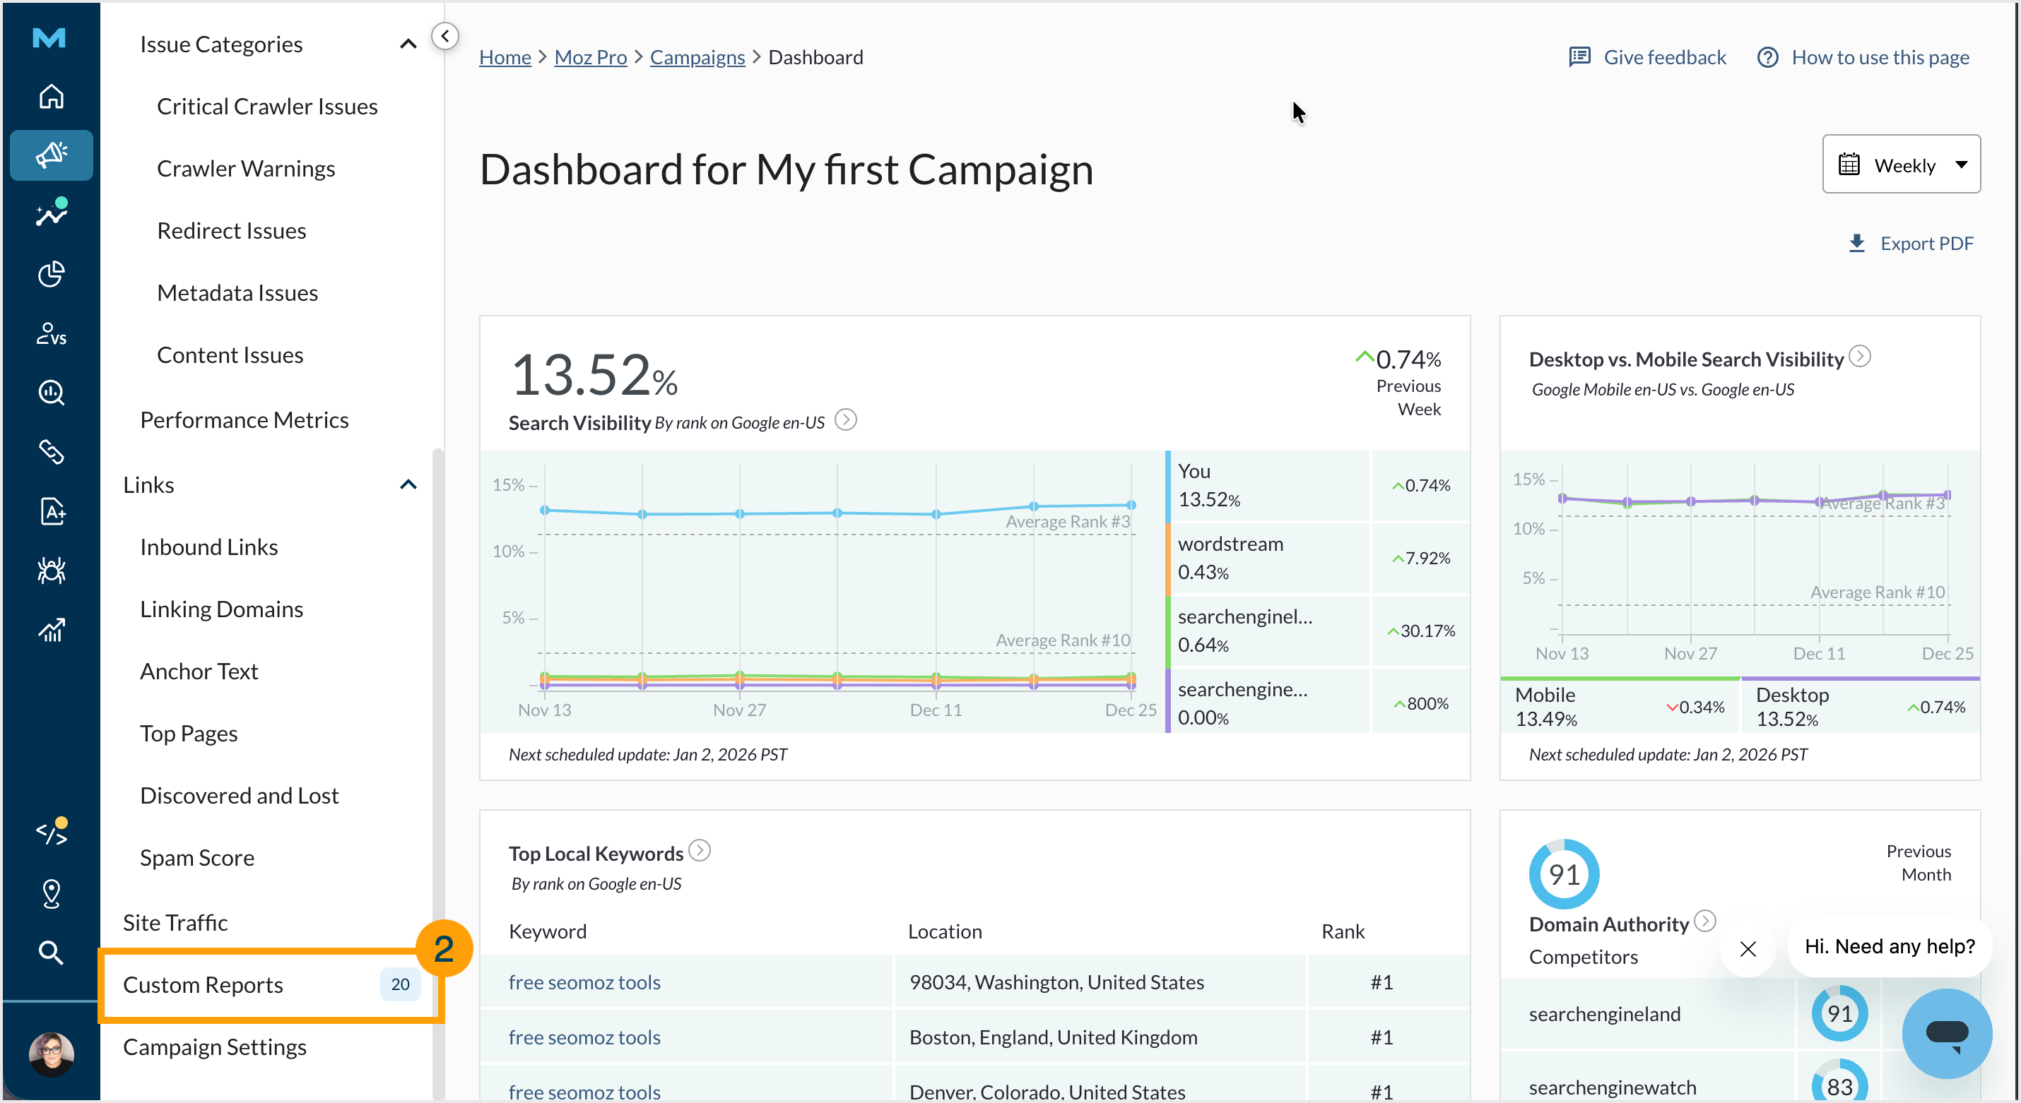Open Campaign Settings

tap(213, 1047)
